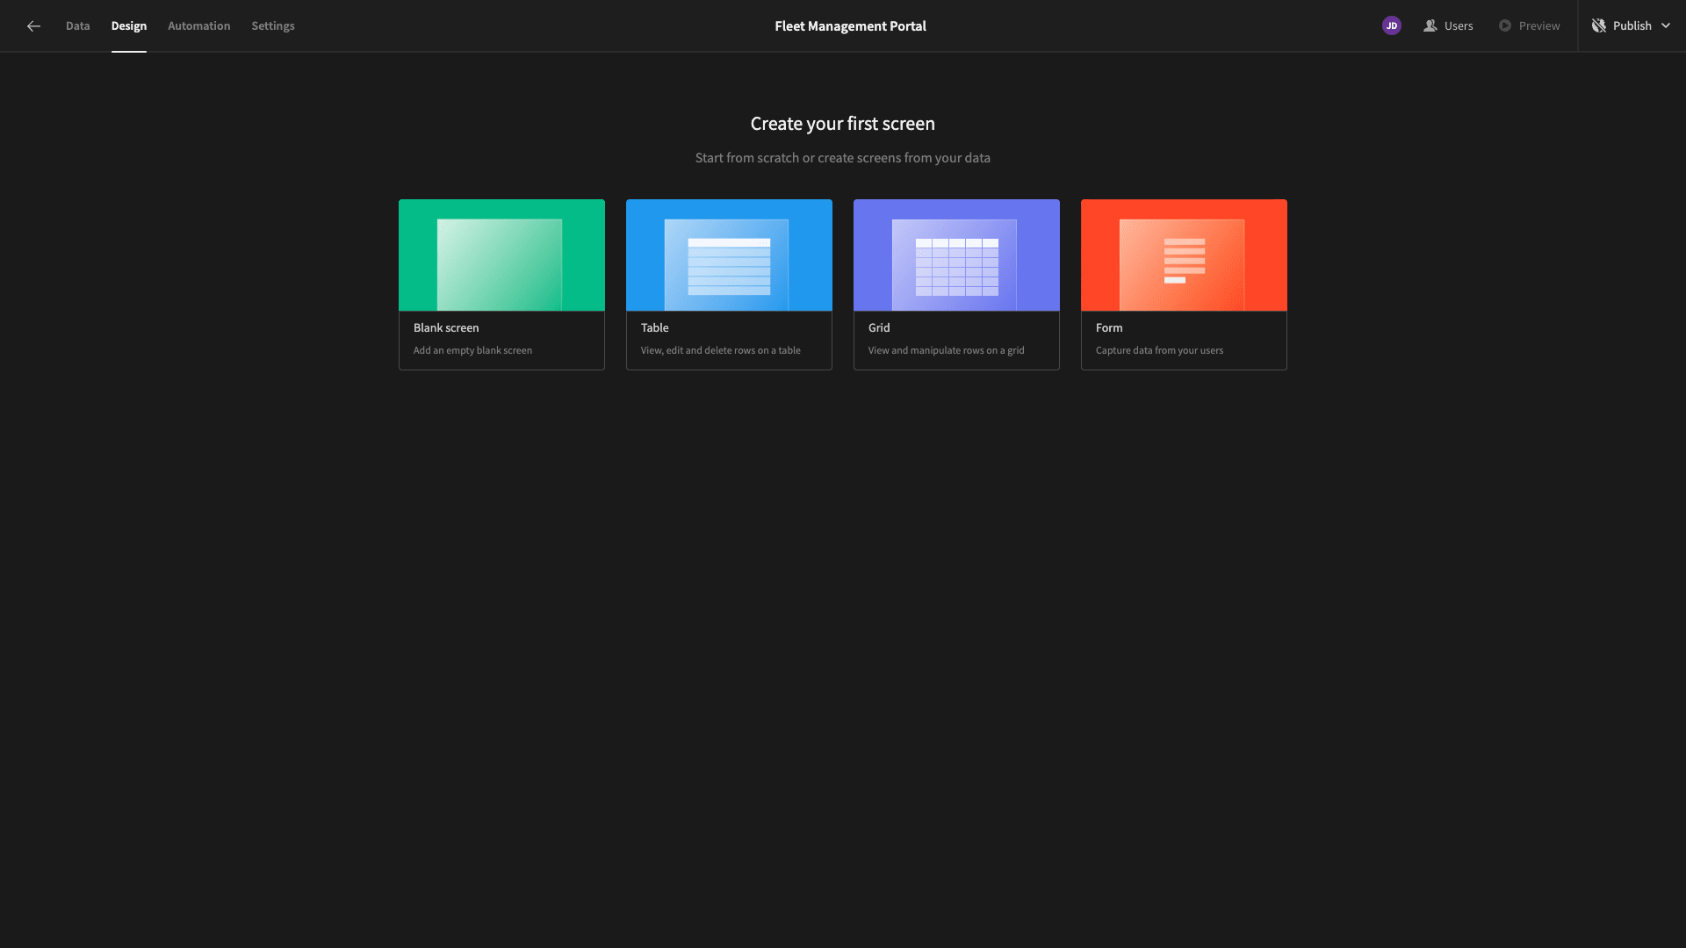Switch to the Data tab

tap(77, 25)
